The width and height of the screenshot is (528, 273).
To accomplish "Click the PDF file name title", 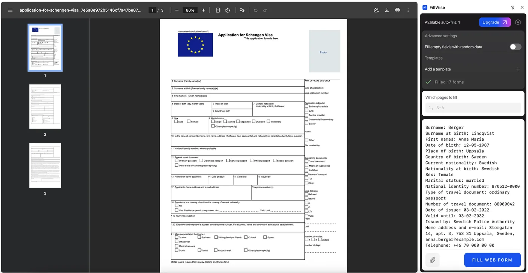I will click(80, 10).
